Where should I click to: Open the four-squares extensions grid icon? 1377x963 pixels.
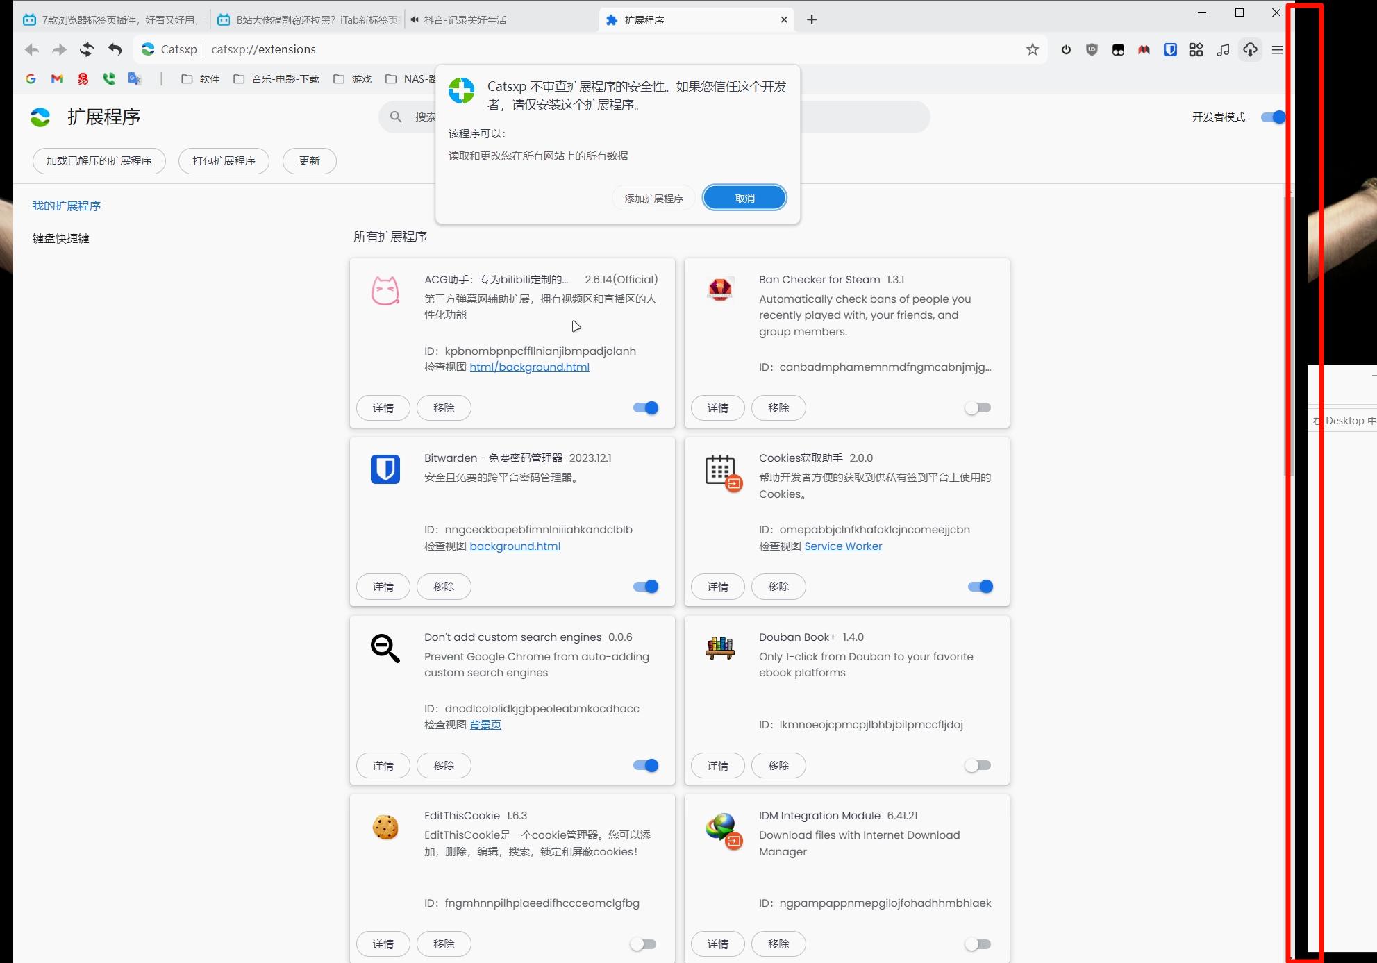click(1196, 49)
